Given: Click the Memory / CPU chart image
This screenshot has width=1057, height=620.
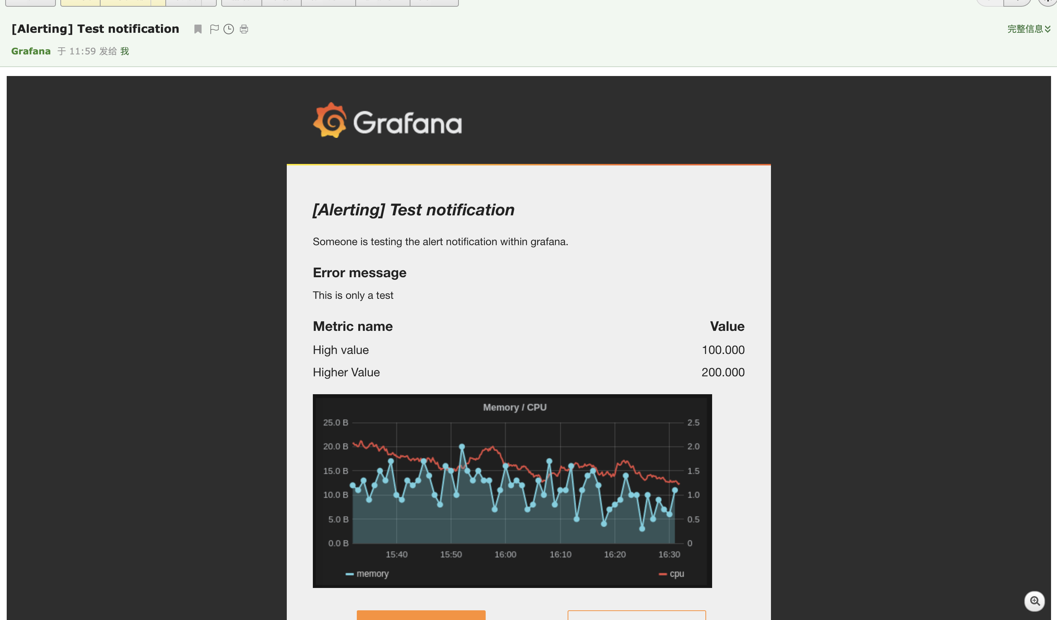Looking at the screenshot, I should pos(512,491).
